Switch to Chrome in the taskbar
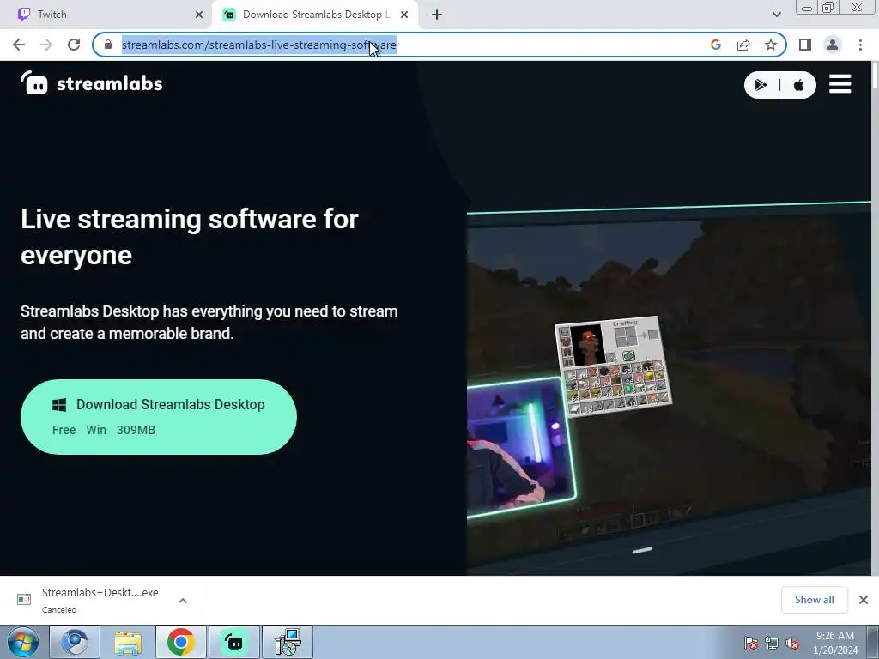The width and height of the screenshot is (879, 659). (x=180, y=642)
